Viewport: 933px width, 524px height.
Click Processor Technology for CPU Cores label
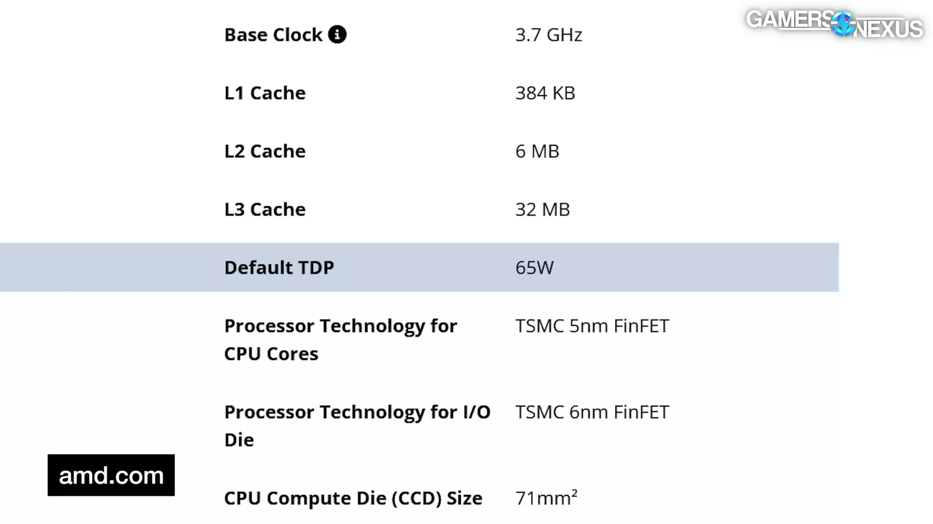[x=341, y=340]
